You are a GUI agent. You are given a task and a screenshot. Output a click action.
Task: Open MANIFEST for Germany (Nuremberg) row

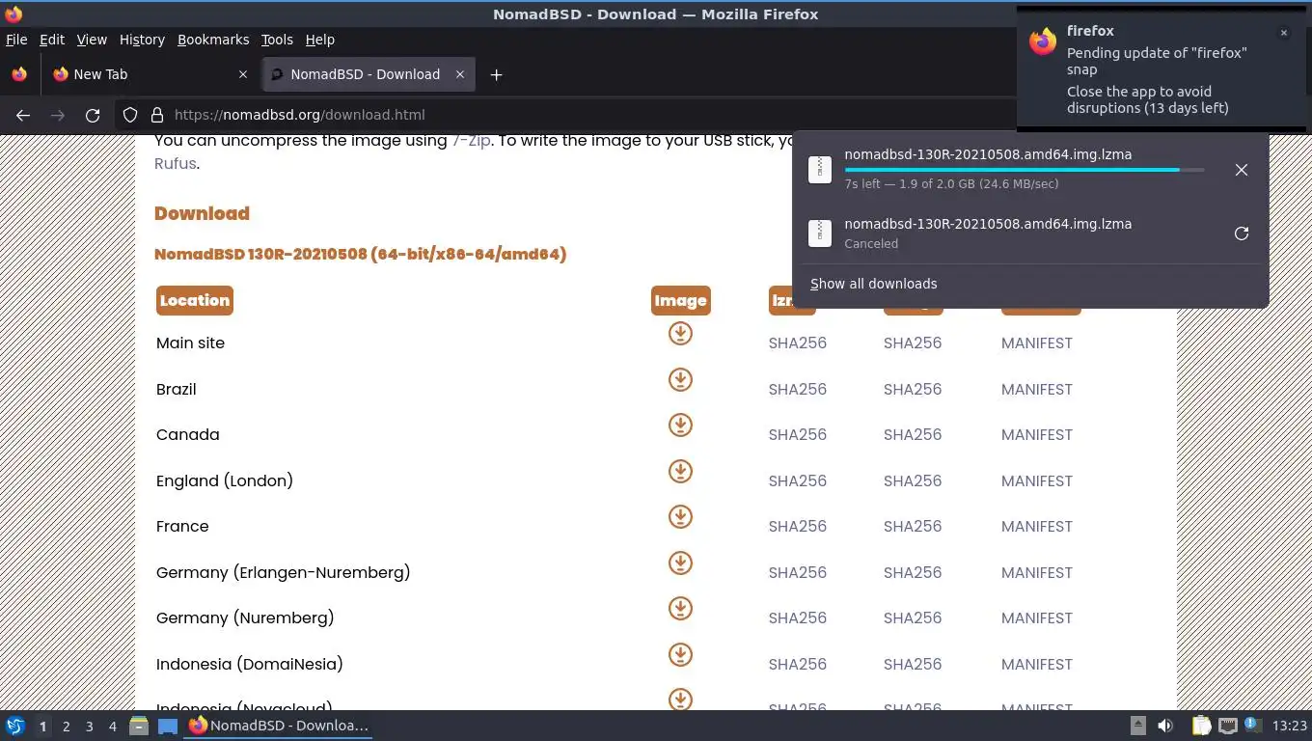(x=1036, y=618)
